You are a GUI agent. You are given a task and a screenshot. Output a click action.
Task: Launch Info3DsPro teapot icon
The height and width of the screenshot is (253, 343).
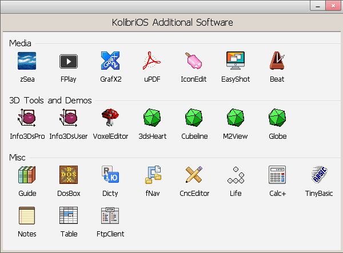(27, 118)
